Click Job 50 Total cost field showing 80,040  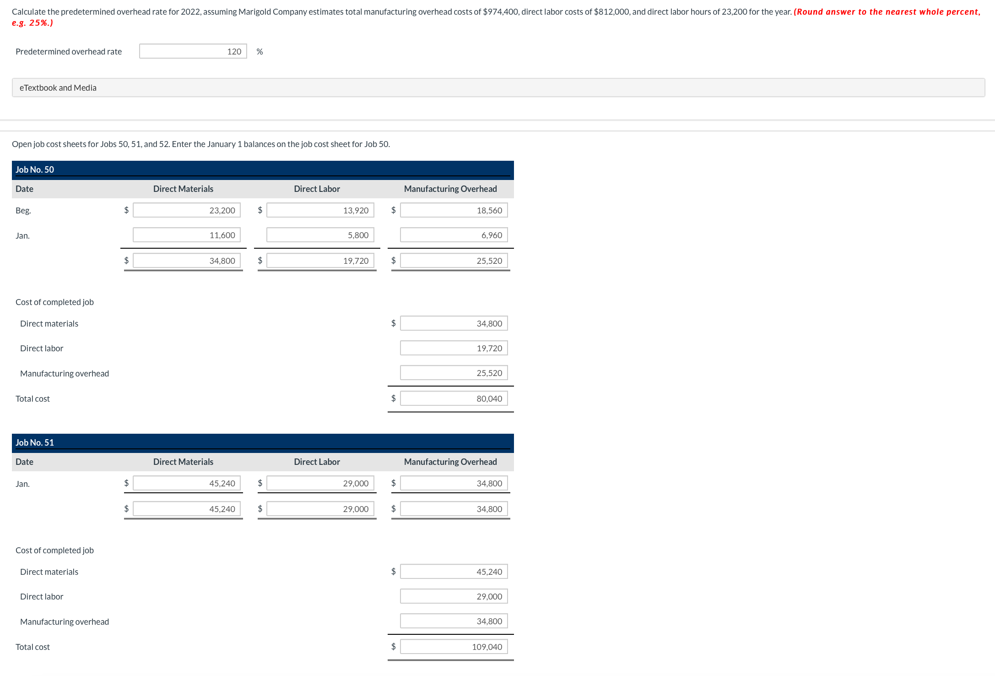(453, 398)
